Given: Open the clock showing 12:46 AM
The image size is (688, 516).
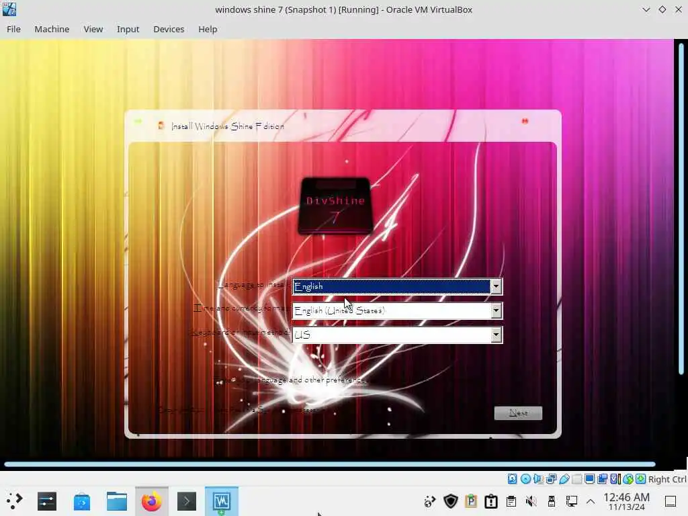Looking at the screenshot, I should [627, 501].
